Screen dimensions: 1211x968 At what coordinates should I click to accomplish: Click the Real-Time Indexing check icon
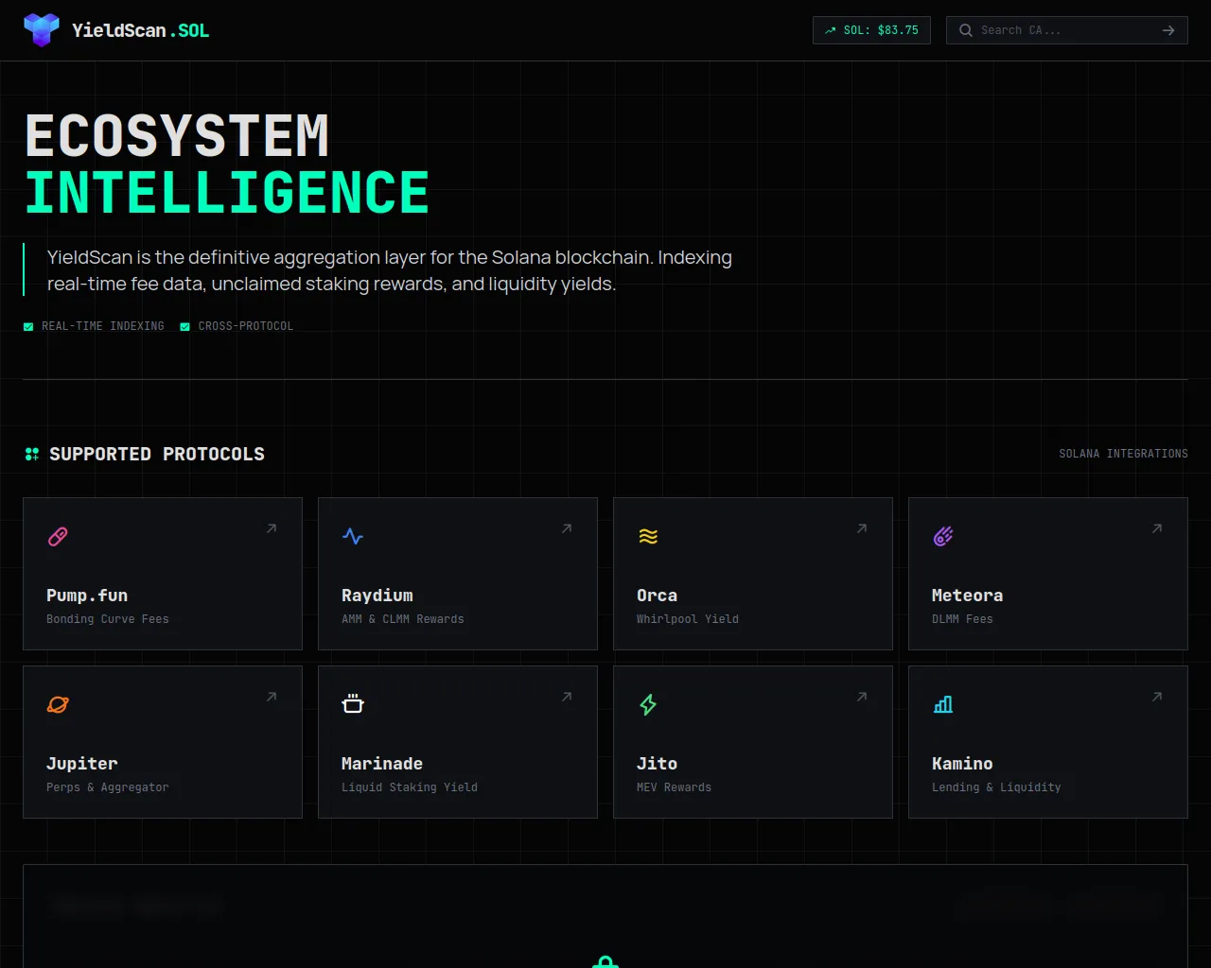click(28, 326)
